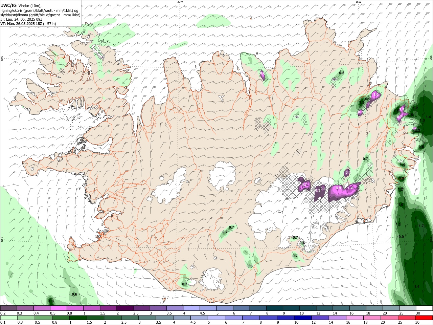
Task: Click upper legend swatch between 16 and 18
Action: (357, 308)
